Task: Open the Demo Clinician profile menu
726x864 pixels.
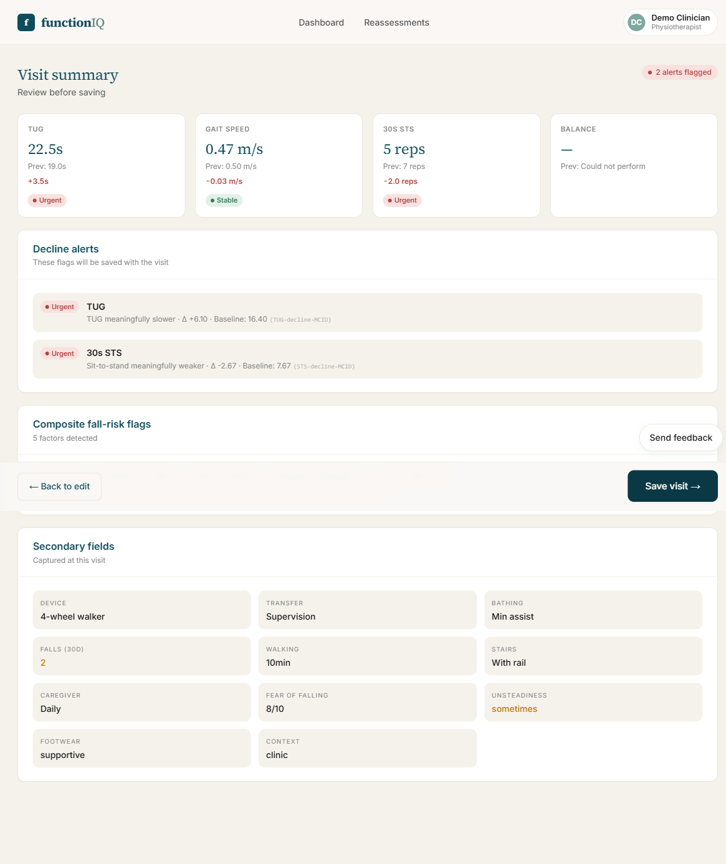Action: coord(671,22)
